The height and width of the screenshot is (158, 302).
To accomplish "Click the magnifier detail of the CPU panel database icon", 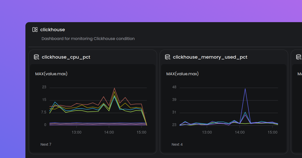I will (38, 58).
